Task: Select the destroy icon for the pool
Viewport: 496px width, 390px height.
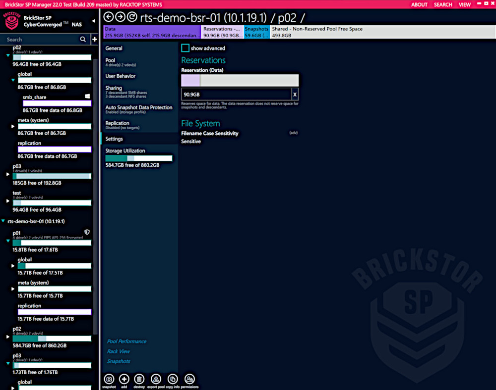Action: 139,379
